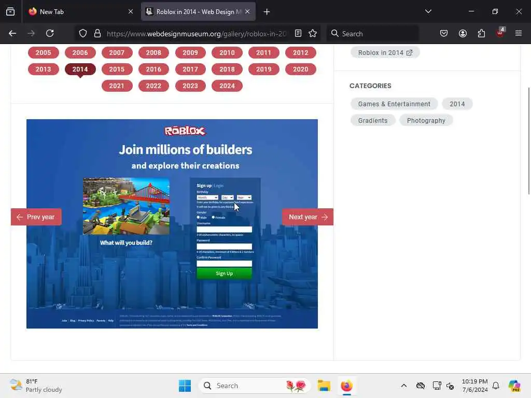Open Firefox account icon

[x=463, y=33]
